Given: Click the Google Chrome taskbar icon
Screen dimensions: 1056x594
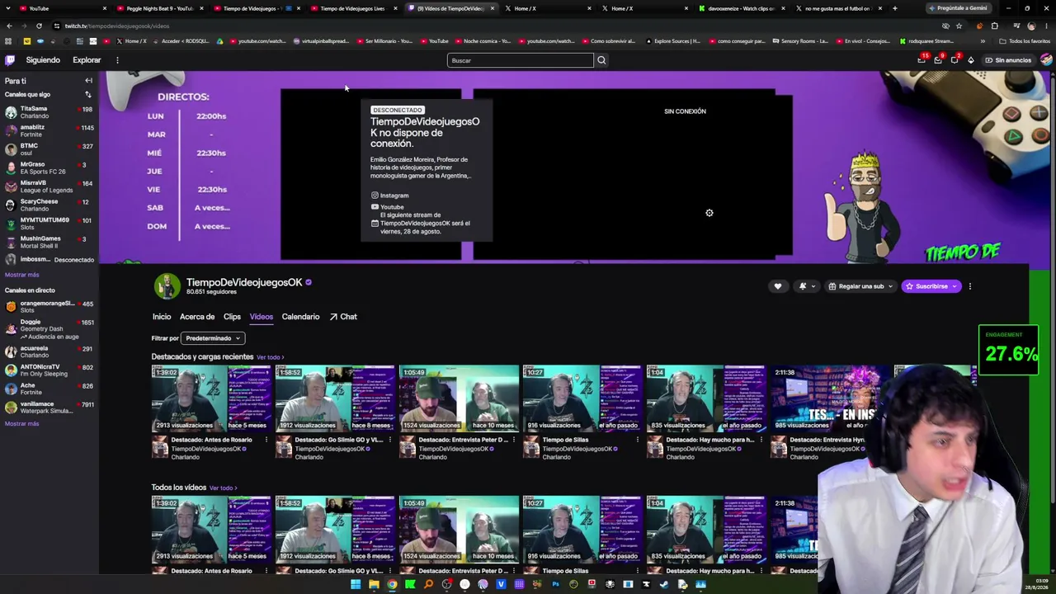Looking at the screenshot, I should (392, 585).
